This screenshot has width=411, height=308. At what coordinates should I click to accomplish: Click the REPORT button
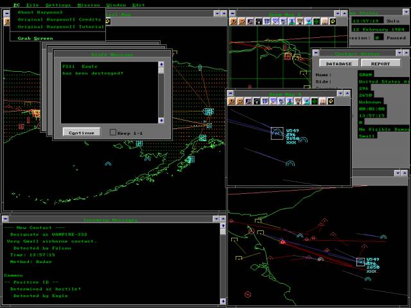(x=381, y=64)
